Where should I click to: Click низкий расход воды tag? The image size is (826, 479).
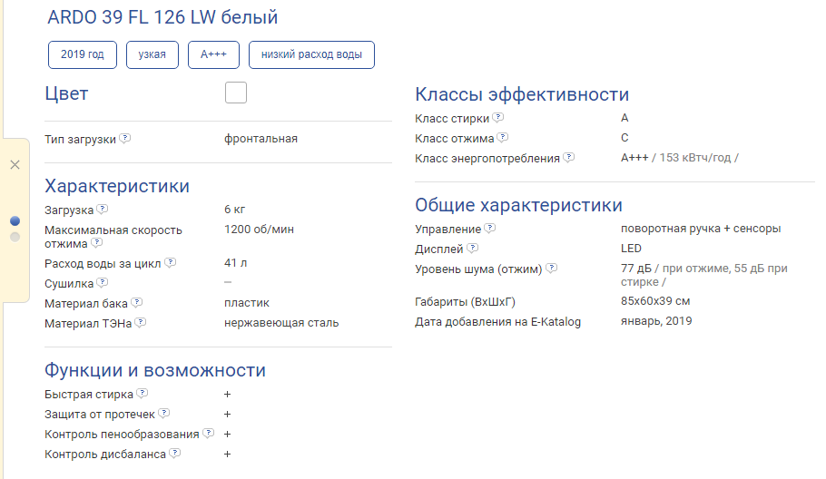311,54
